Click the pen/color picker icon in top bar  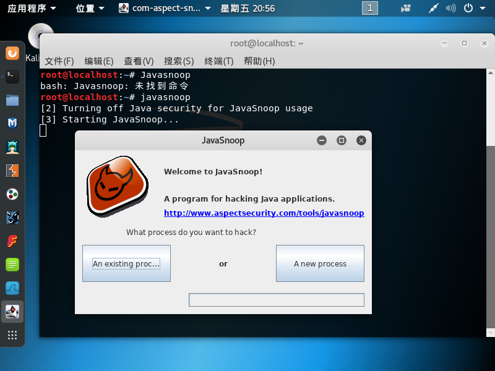click(434, 8)
